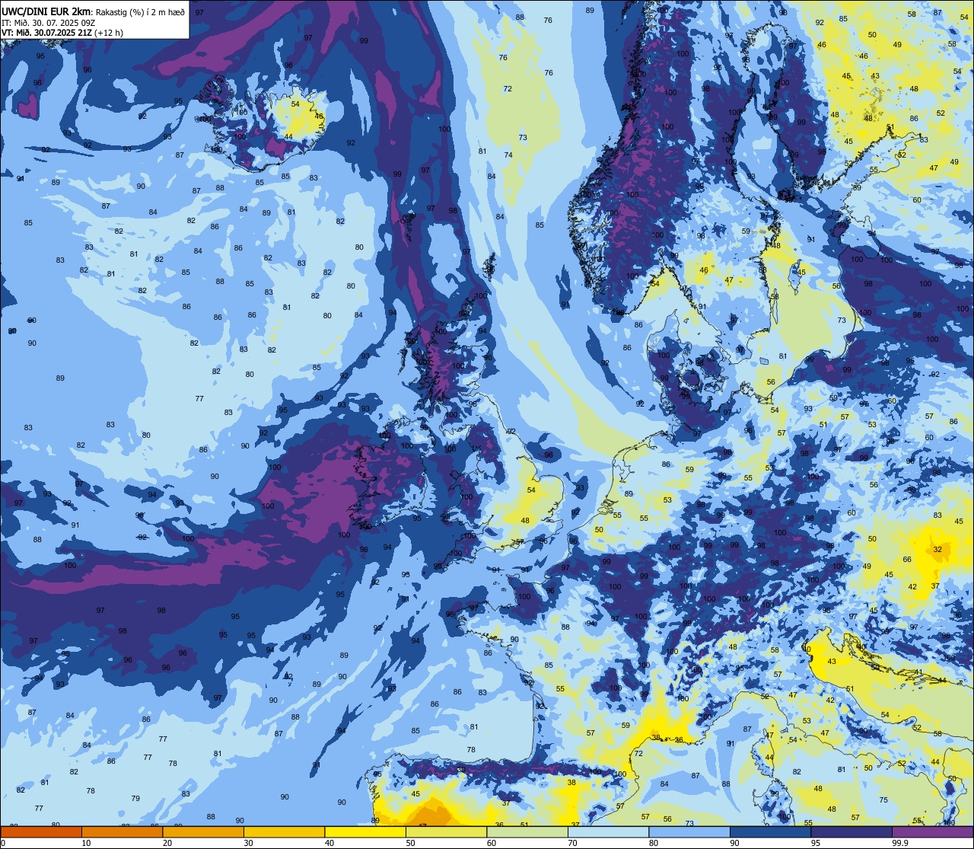Click the 90–95 dark blue legend swatch
The width and height of the screenshot is (974, 849).
(x=770, y=831)
